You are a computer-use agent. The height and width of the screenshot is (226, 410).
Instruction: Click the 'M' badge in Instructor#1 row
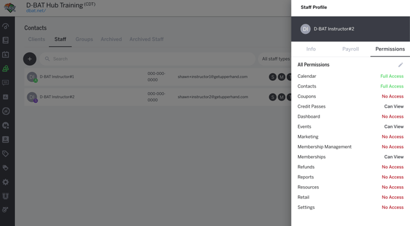pyautogui.click(x=282, y=77)
